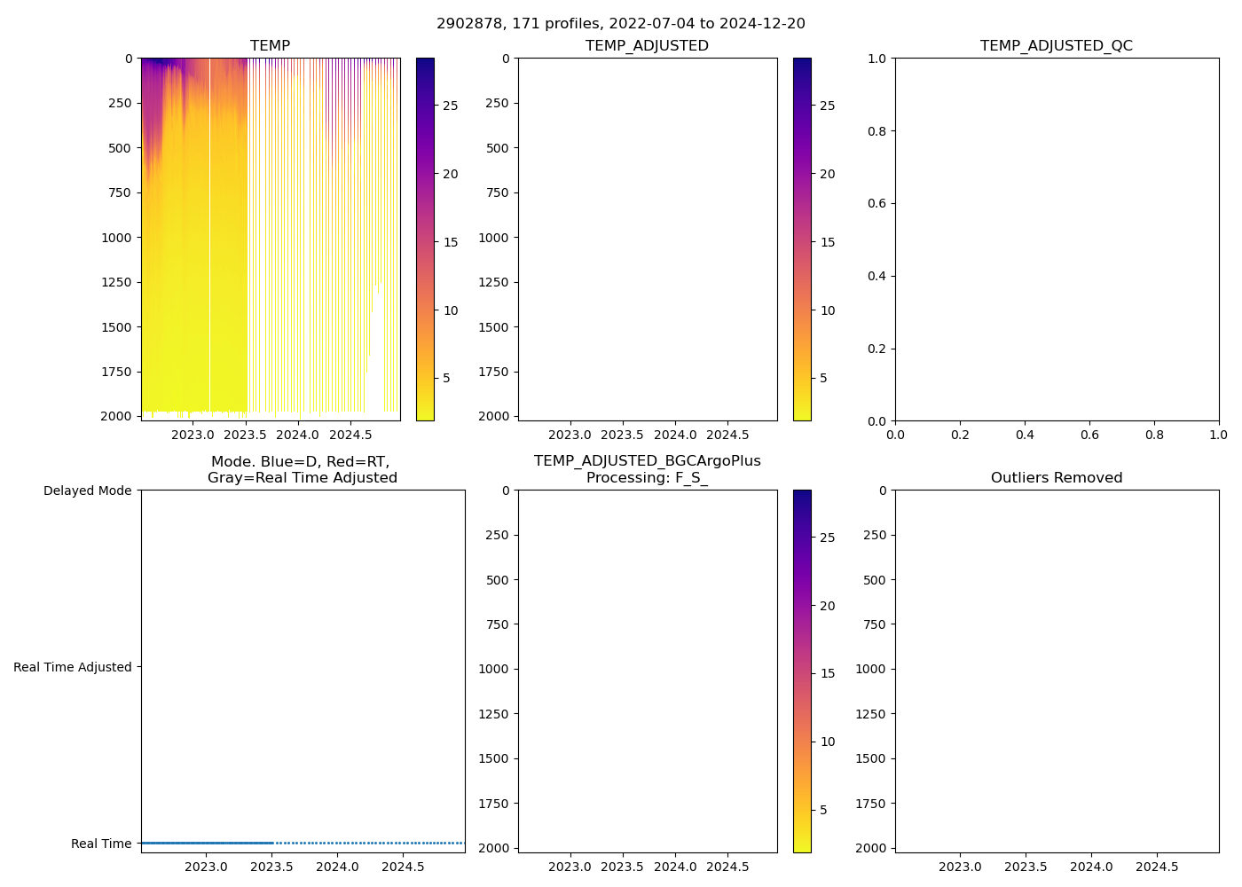The height and width of the screenshot is (887, 1242).
Task: Click the 'Delayed Mode' y-axis label
Action: [x=87, y=491]
